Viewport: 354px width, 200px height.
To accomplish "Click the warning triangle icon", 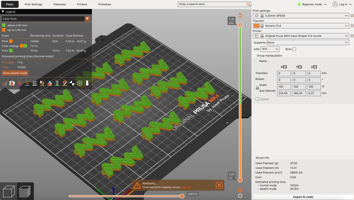I will (137, 185).
